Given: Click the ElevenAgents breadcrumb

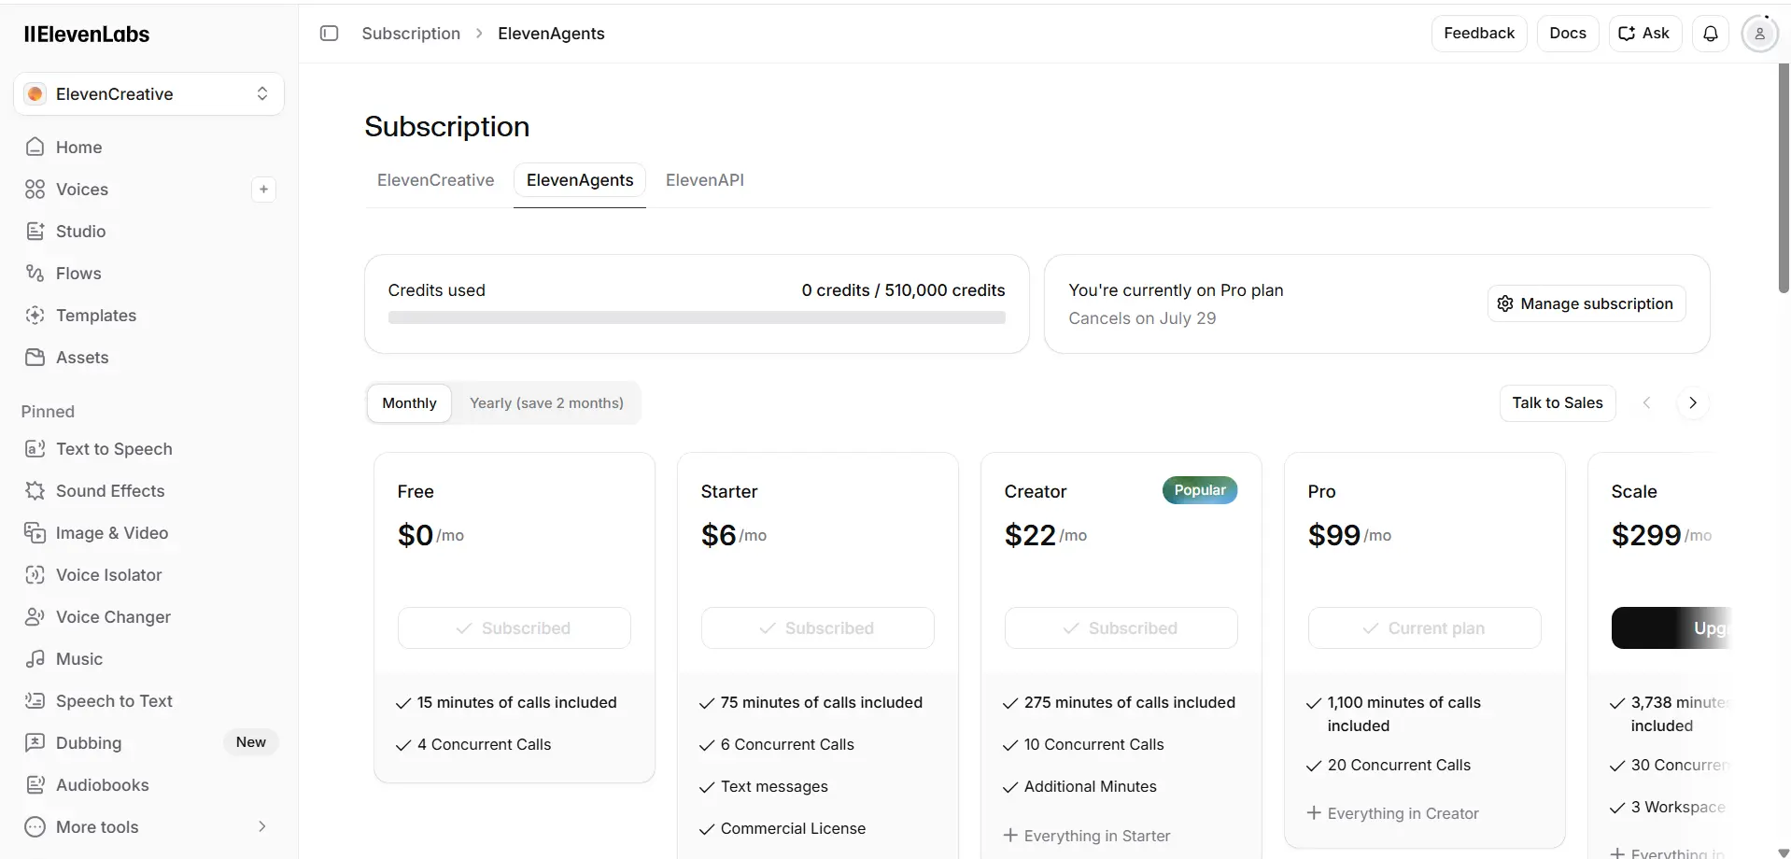Looking at the screenshot, I should 551,34.
